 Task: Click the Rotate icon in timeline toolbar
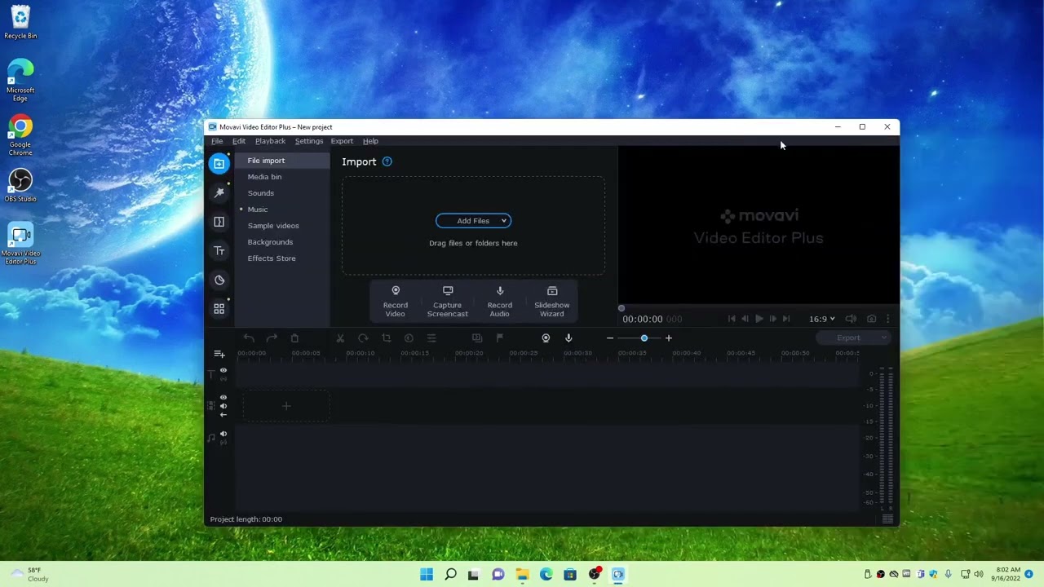pos(363,338)
